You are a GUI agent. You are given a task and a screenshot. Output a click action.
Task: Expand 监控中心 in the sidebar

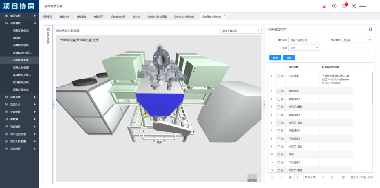(x=20, y=105)
